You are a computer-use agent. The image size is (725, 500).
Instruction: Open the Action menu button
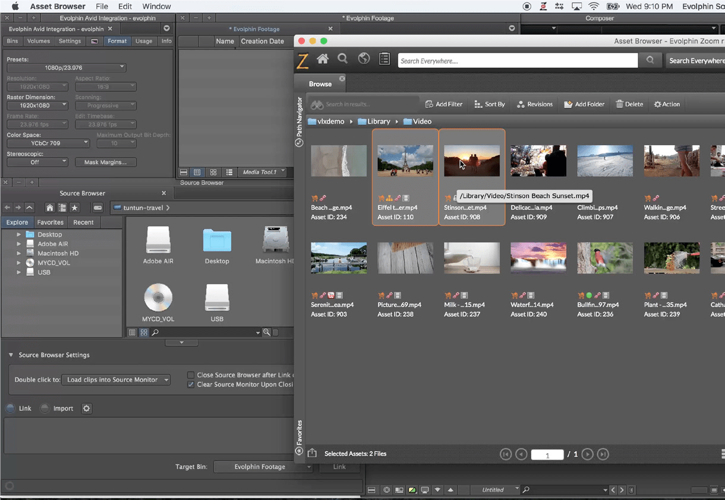pos(667,104)
